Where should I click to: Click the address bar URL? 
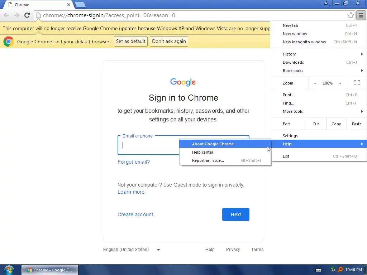click(x=109, y=15)
